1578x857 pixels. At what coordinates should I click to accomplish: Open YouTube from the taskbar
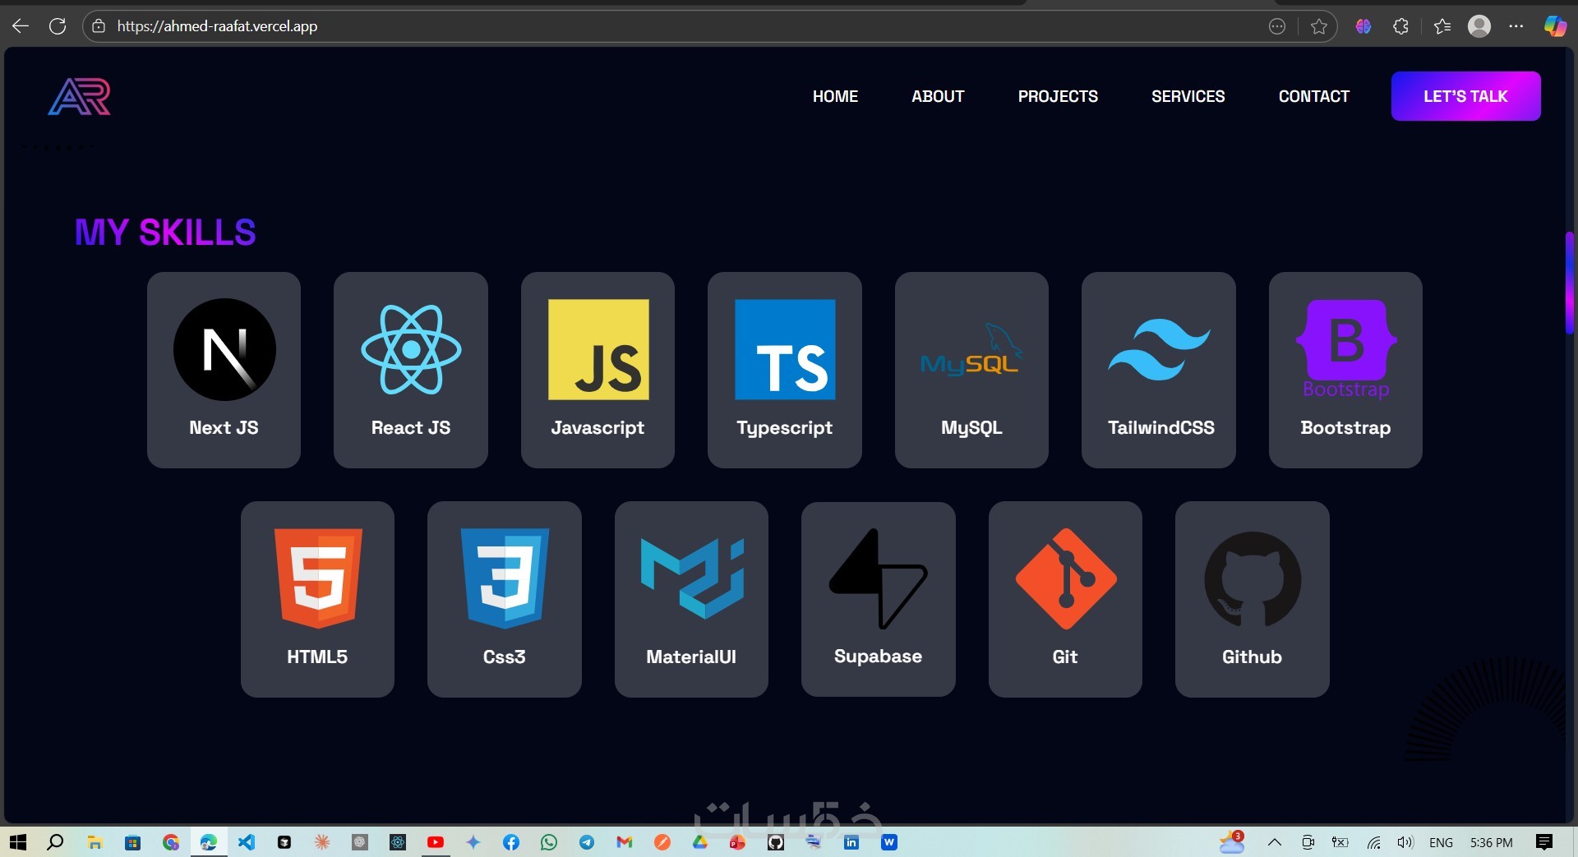[436, 842]
